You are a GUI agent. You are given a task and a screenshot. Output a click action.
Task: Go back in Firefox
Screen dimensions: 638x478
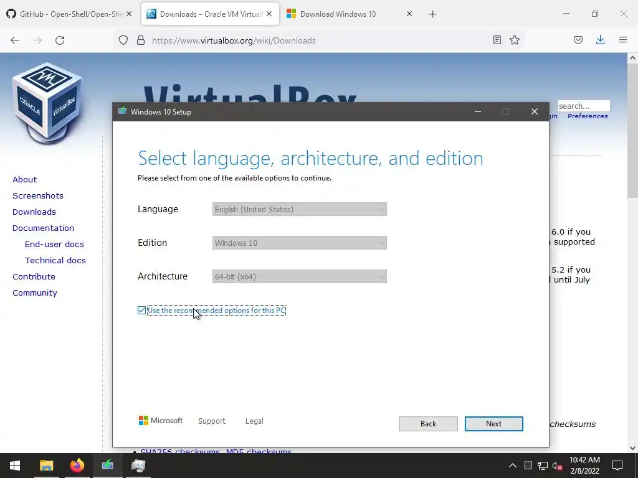[x=15, y=40]
